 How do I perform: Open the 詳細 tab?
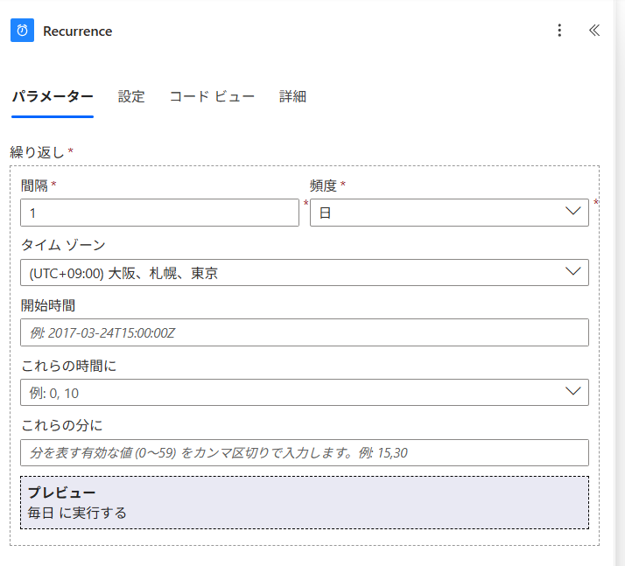click(x=292, y=97)
